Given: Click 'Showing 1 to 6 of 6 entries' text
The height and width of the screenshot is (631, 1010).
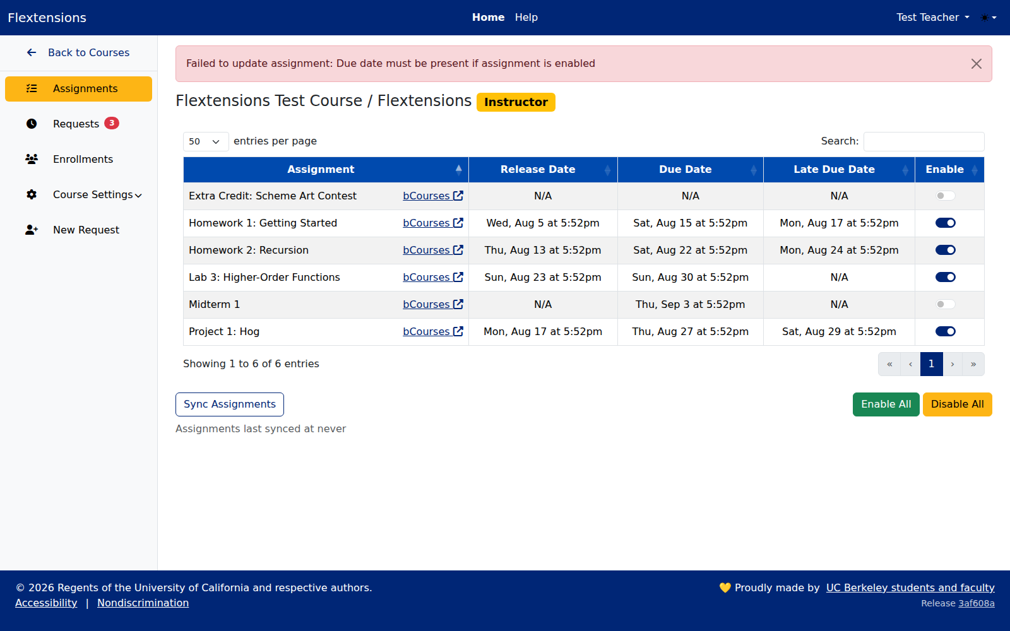Looking at the screenshot, I should tap(251, 363).
